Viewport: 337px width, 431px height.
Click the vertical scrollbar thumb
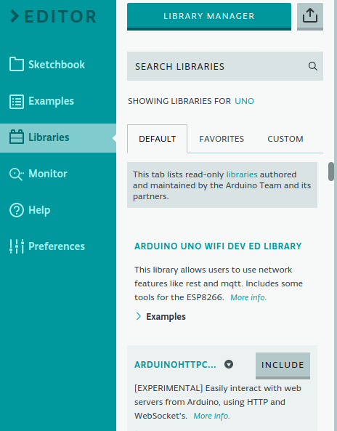click(331, 172)
